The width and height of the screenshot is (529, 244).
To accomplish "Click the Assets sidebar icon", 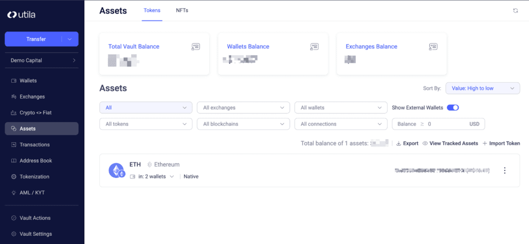I will (14, 129).
